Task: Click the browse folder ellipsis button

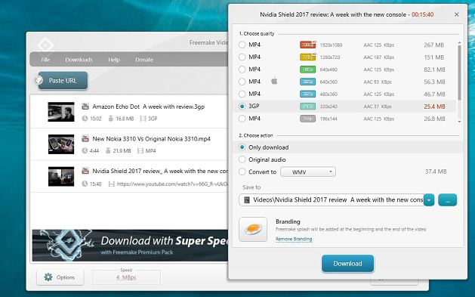Action: coord(447,200)
